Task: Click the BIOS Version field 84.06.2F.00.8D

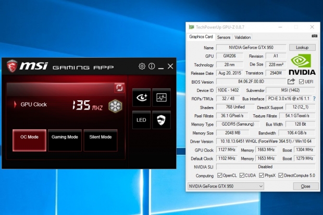Action: (251, 82)
